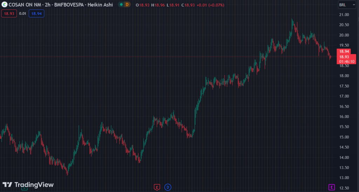Click the 12.50 price axis label

pos(344,188)
